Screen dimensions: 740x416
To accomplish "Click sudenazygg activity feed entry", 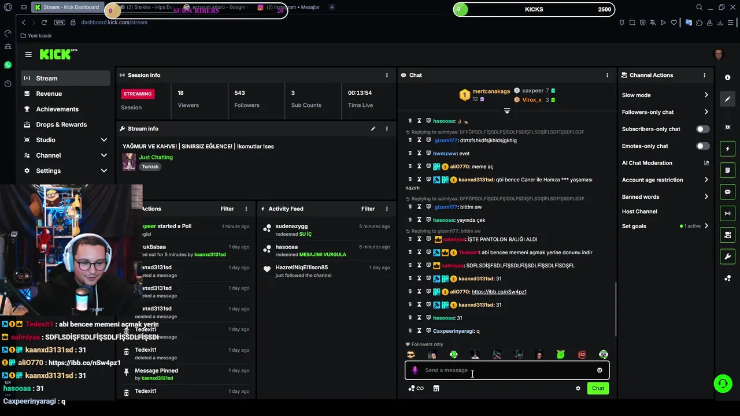I will point(326,230).
